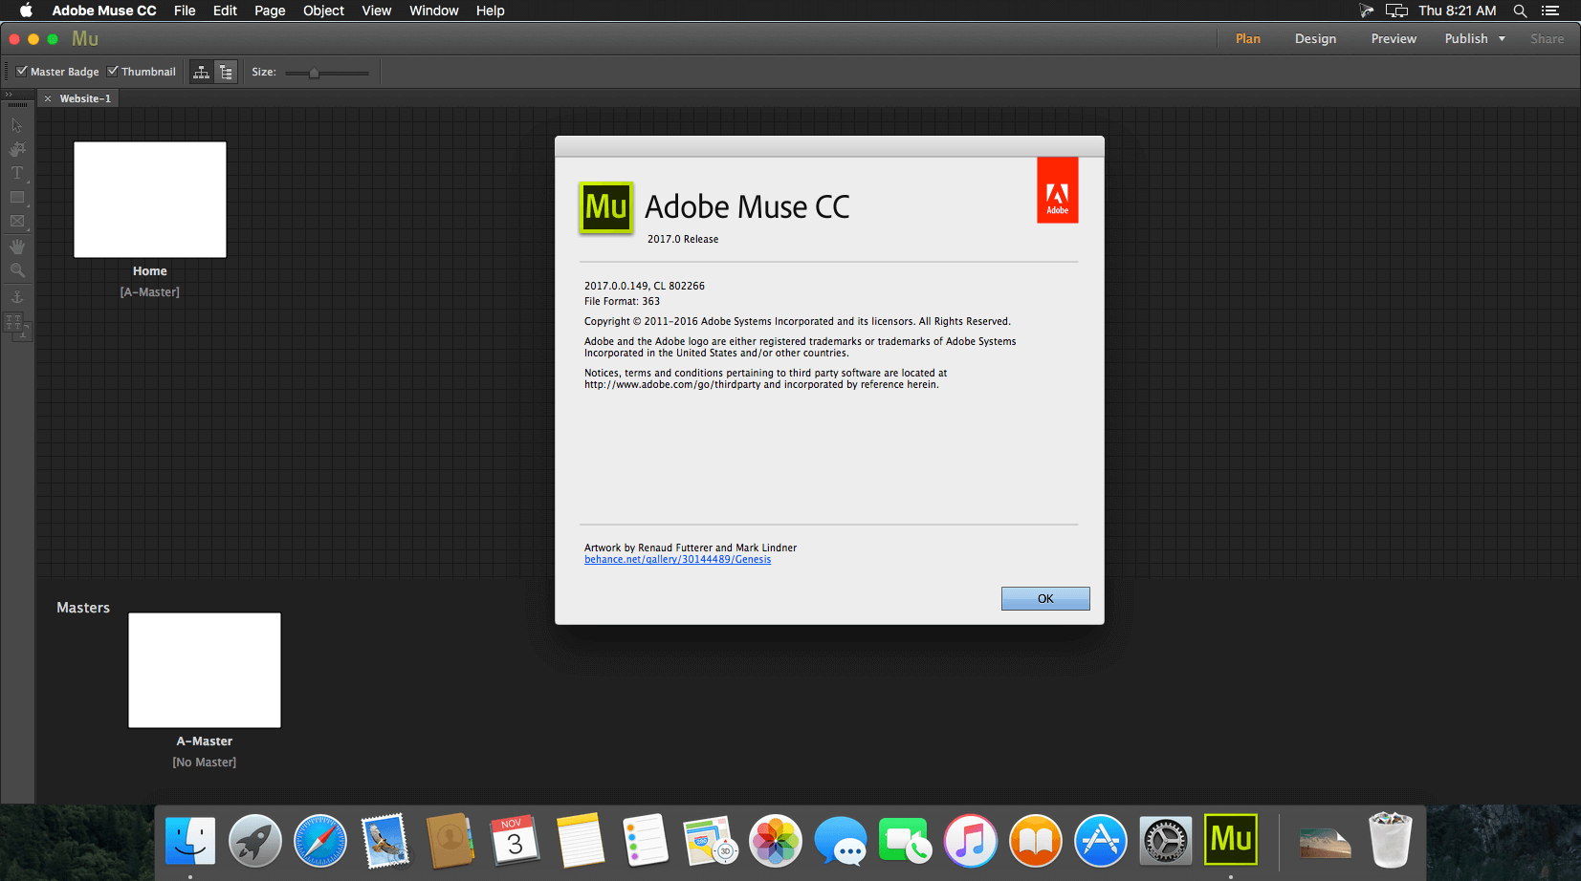Screen dimensions: 1581x881
Task: Open the Help menu
Action: (491, 11)
